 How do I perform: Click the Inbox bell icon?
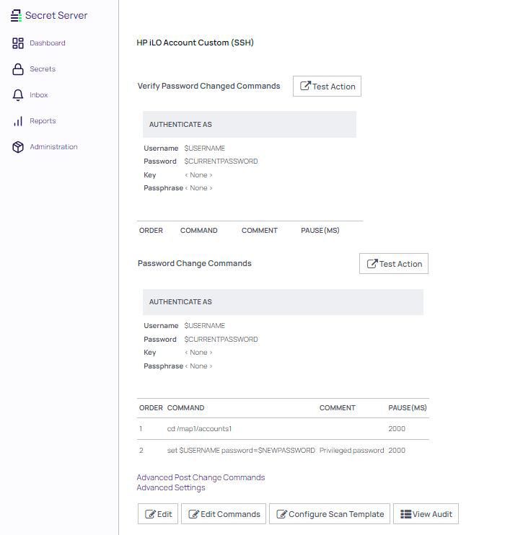pyautogui.click(x=18, y=95)
